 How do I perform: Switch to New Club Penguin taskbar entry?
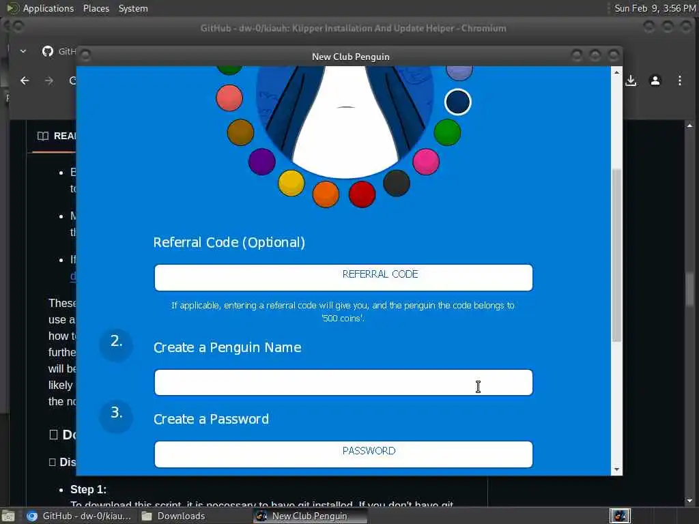click(x=310, y=516)
